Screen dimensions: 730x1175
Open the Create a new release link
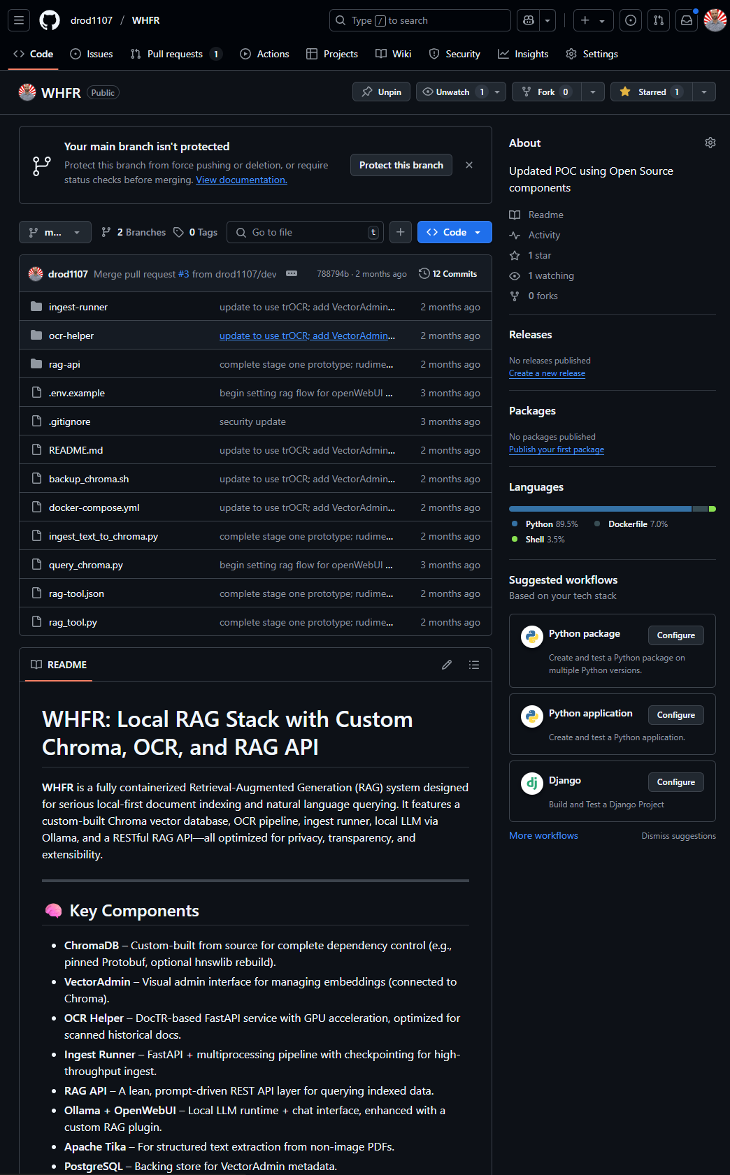click(547, 373)
